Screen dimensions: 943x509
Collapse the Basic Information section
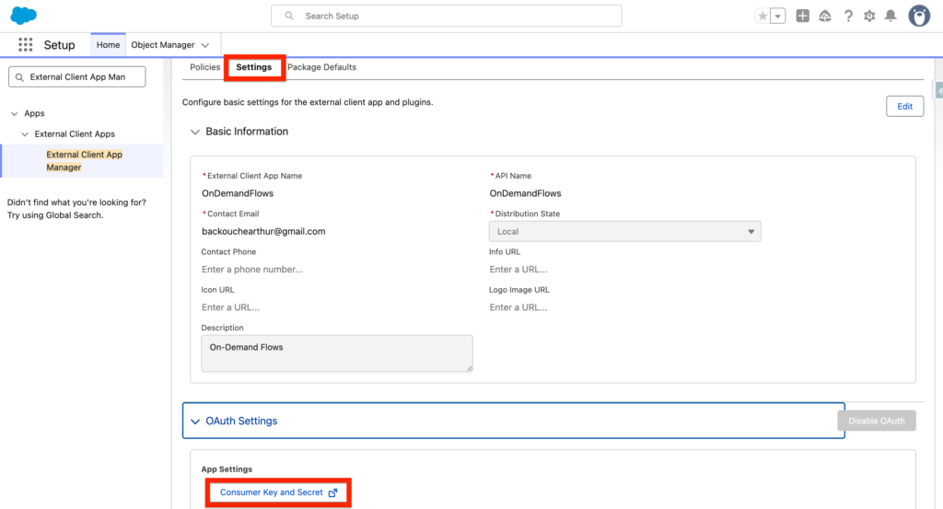(x=194, y=132)
